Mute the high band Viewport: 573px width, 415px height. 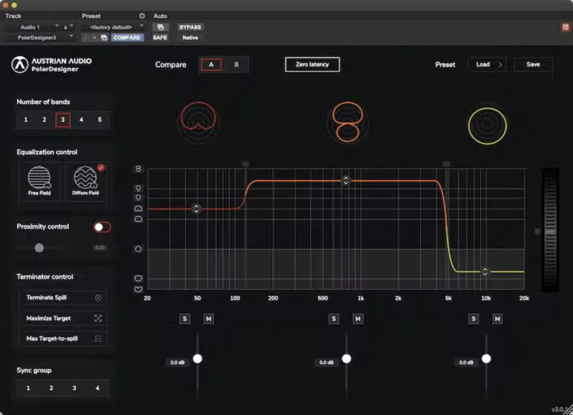point(497,319)
